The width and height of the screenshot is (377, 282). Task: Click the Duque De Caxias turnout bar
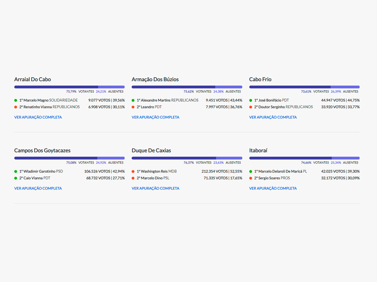point(187,158)
